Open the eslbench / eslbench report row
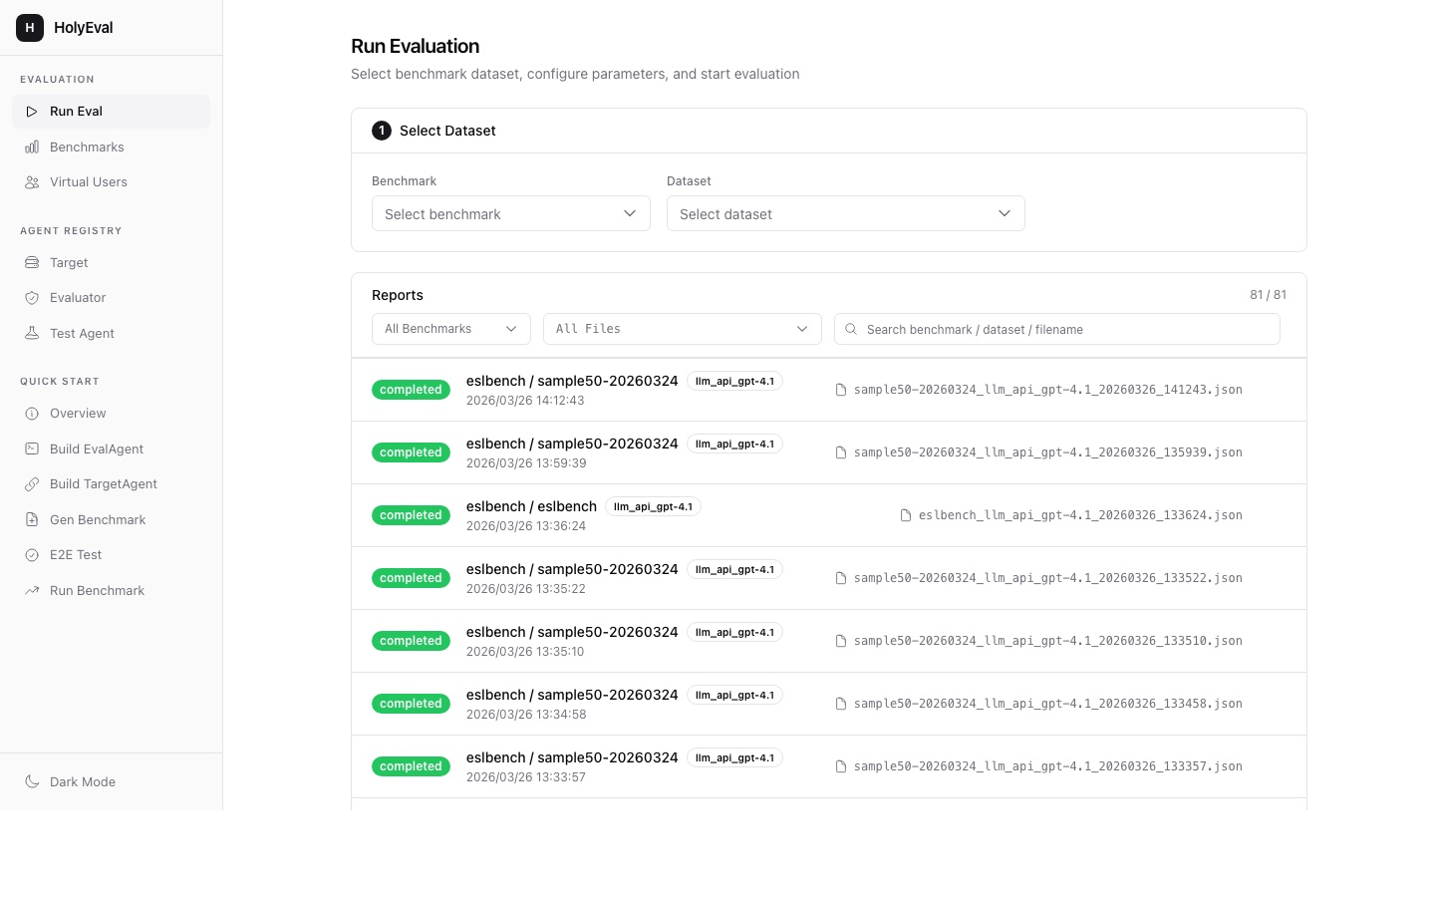 click(829, 515)
